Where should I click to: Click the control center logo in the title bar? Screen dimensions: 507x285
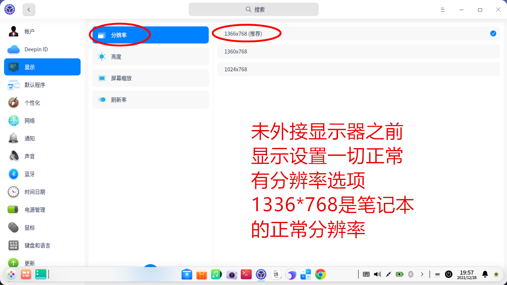pyautogui.click(x=10, y=10)
